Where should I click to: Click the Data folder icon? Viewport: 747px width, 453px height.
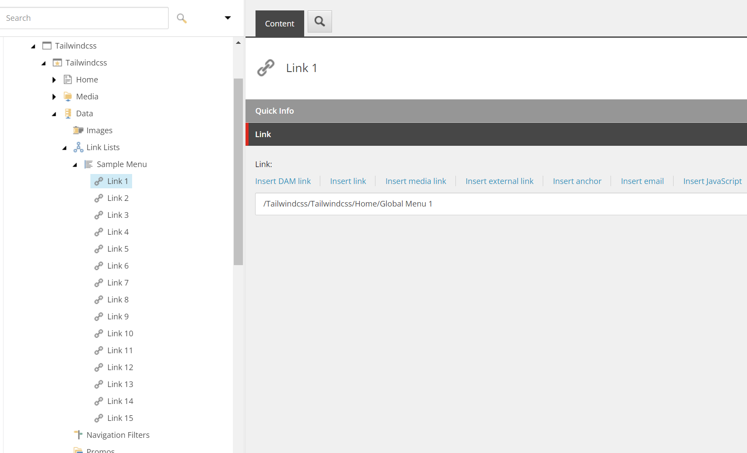68,113
